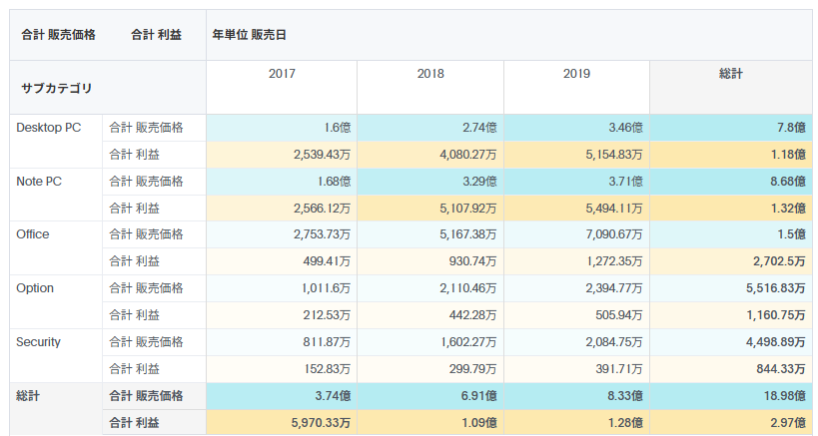This screenshot has width=818, height=436.
Task: Select the Desktop PC row header
Action: click(x=49, y=128)
